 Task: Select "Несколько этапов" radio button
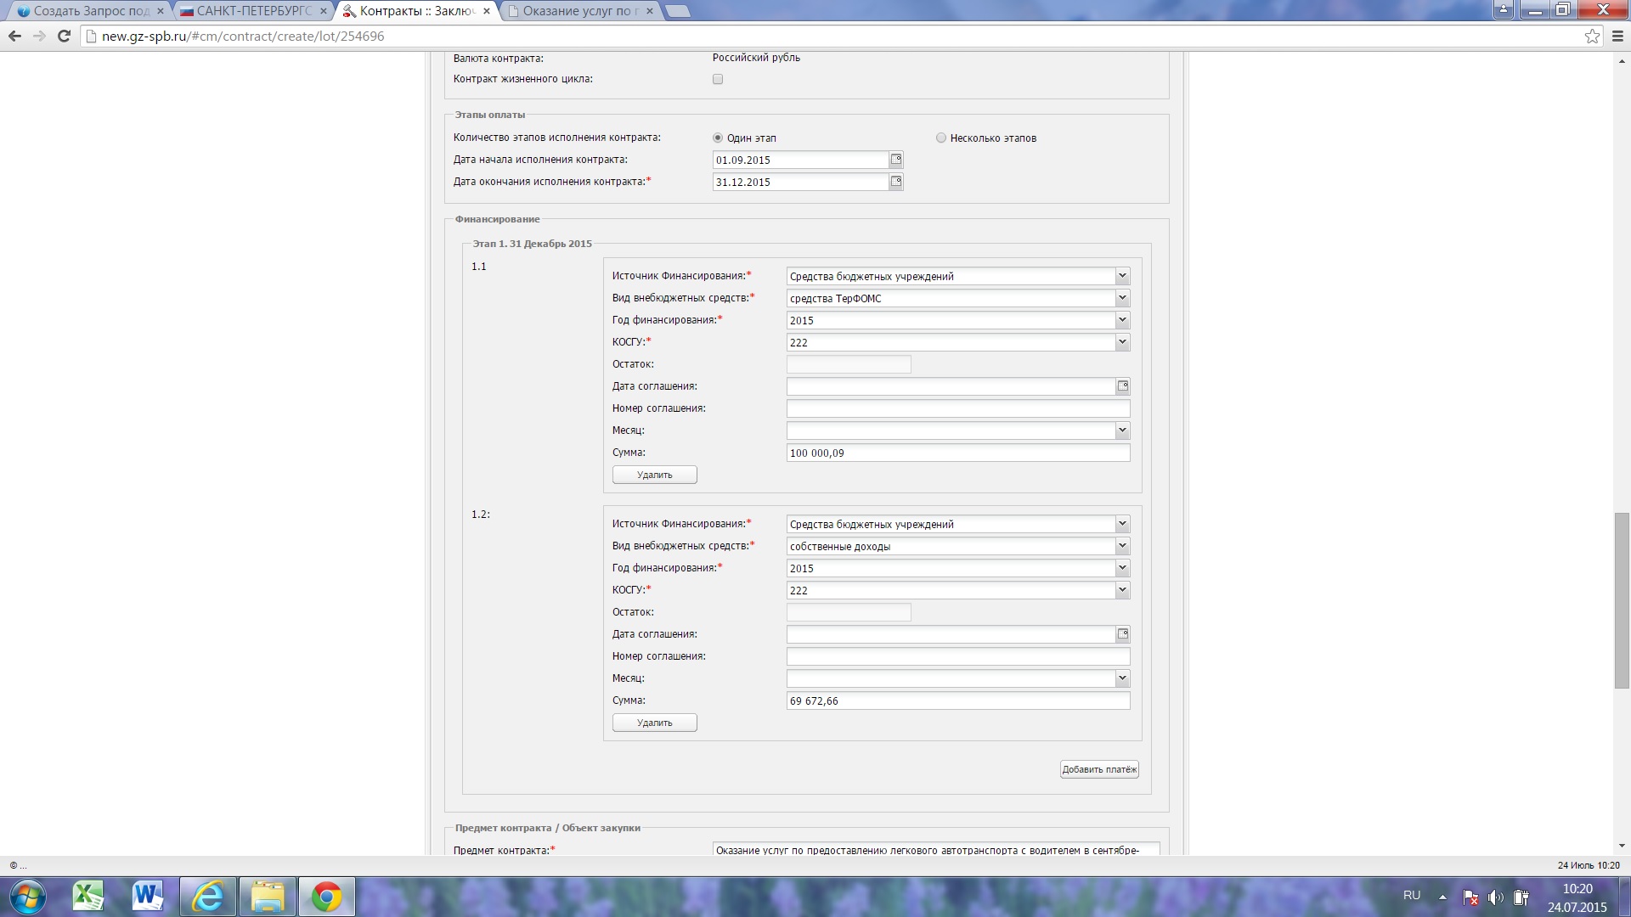(940, 138)
